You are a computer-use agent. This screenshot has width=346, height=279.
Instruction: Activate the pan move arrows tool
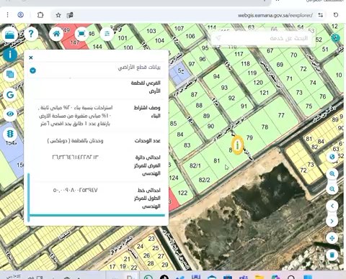point(332,238)
